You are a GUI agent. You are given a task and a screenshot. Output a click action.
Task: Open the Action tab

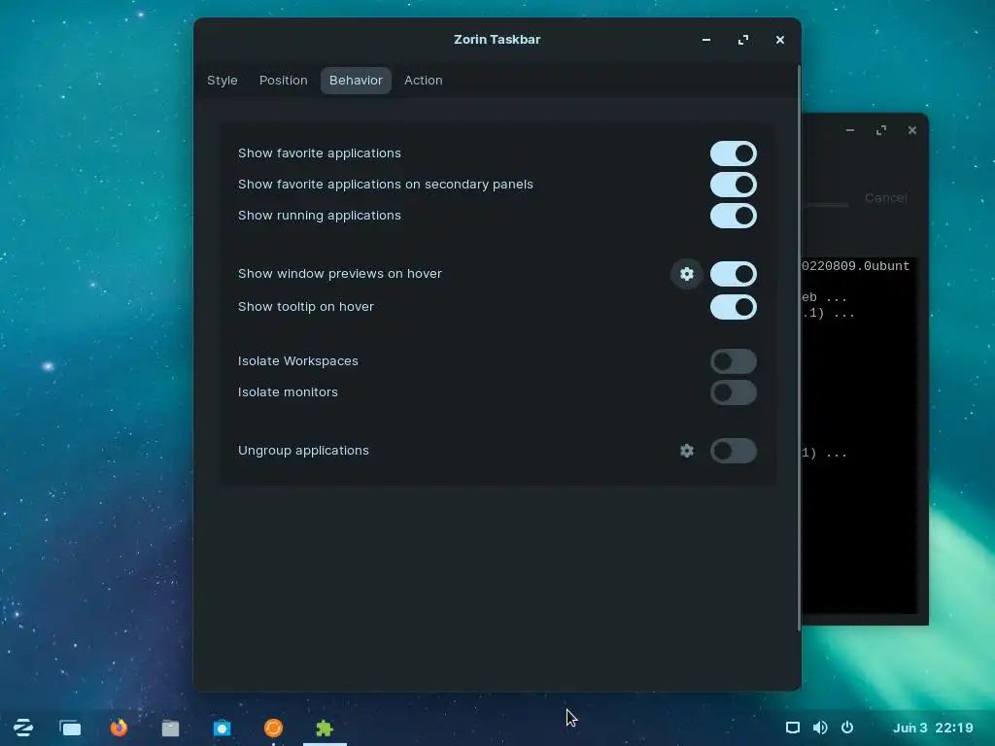(424, 81)
